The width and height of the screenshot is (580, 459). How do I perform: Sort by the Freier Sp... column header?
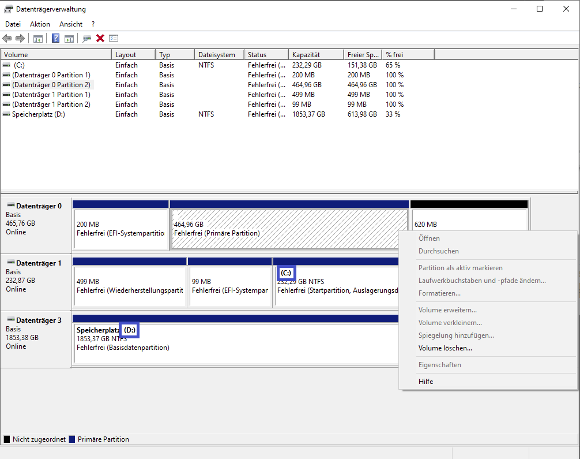(x=363, y=54)
